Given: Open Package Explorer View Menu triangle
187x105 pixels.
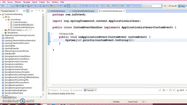Looking at the screenshot, I should point(36,10).
